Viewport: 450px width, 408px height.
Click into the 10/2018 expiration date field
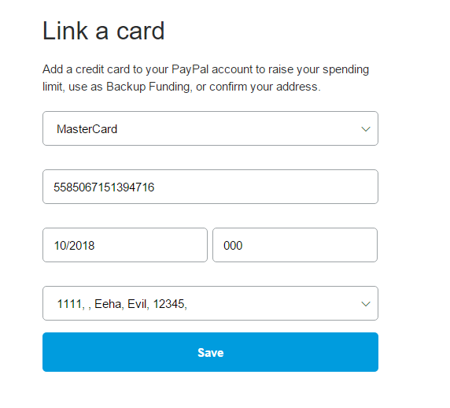pyautogui.click(x=125, y=245)
